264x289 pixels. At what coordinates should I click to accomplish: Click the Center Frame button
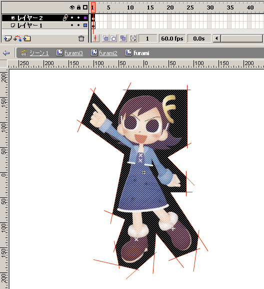click(x=95, y=39)
